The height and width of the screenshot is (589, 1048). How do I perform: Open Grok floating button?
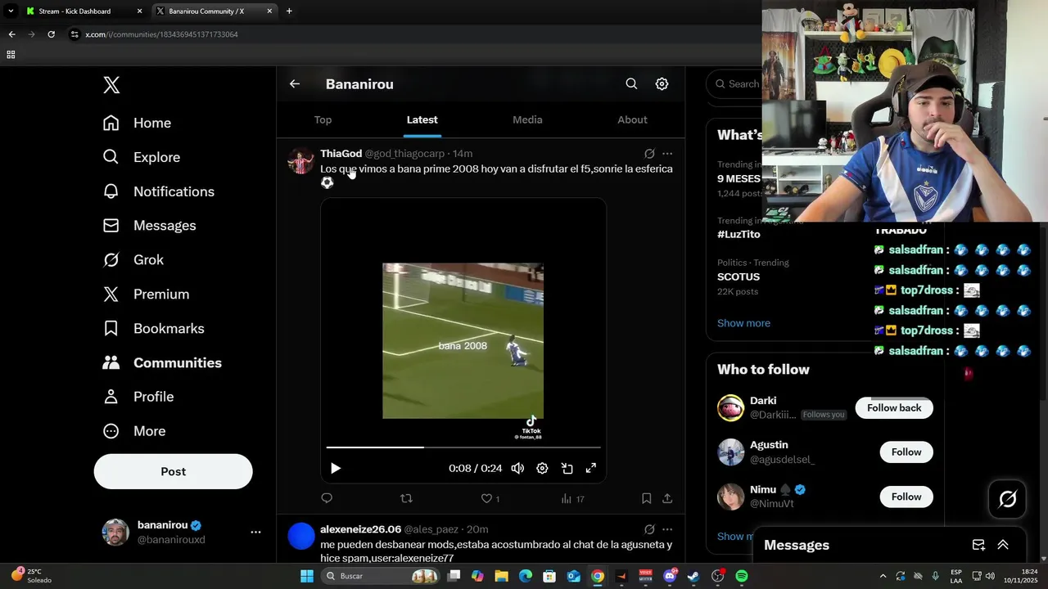click(1007, 498)
